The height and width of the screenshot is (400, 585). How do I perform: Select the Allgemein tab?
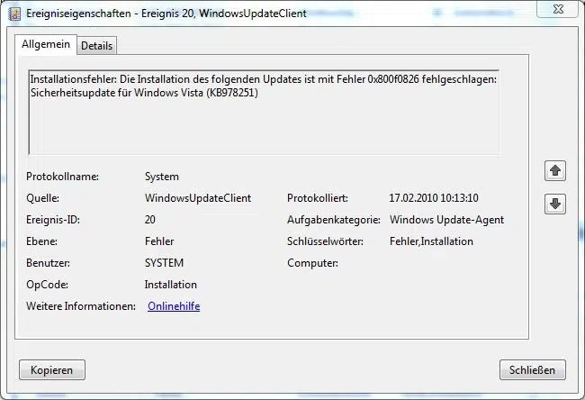pos(46,44)
